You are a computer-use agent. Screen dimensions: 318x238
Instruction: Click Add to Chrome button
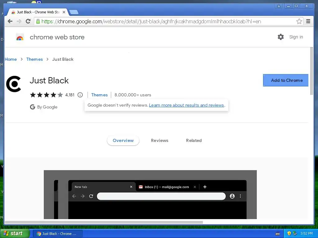[286, 80]
